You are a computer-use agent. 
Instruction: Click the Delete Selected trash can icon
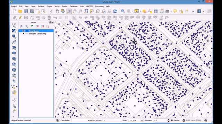[x=49, y=18]
